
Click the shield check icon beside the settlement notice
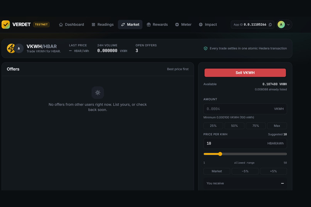pyautogui.click(x=206, y=48)
